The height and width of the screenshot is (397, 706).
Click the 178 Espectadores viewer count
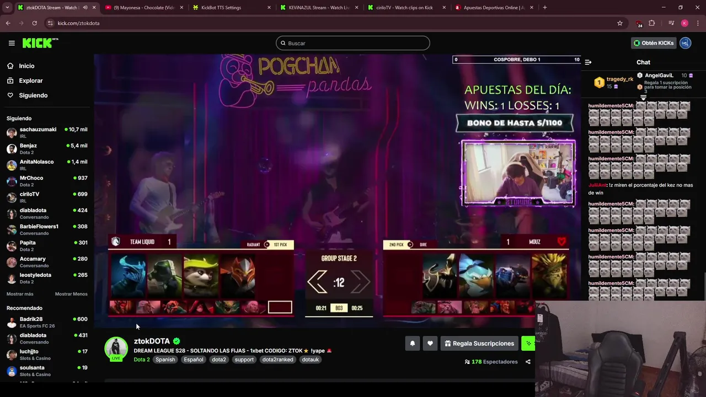491,362
